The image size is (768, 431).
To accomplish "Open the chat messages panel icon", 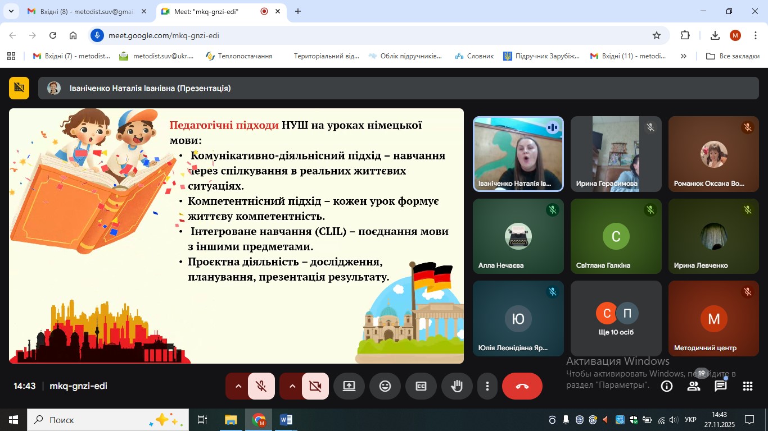I will click(720, 386).
